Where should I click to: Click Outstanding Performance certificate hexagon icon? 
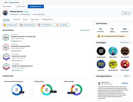pos(6,47)
